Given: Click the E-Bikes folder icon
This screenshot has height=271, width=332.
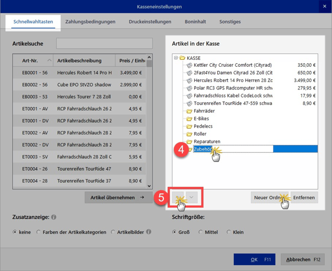Looking at the screenshot, I should click(x=189, y=119).
